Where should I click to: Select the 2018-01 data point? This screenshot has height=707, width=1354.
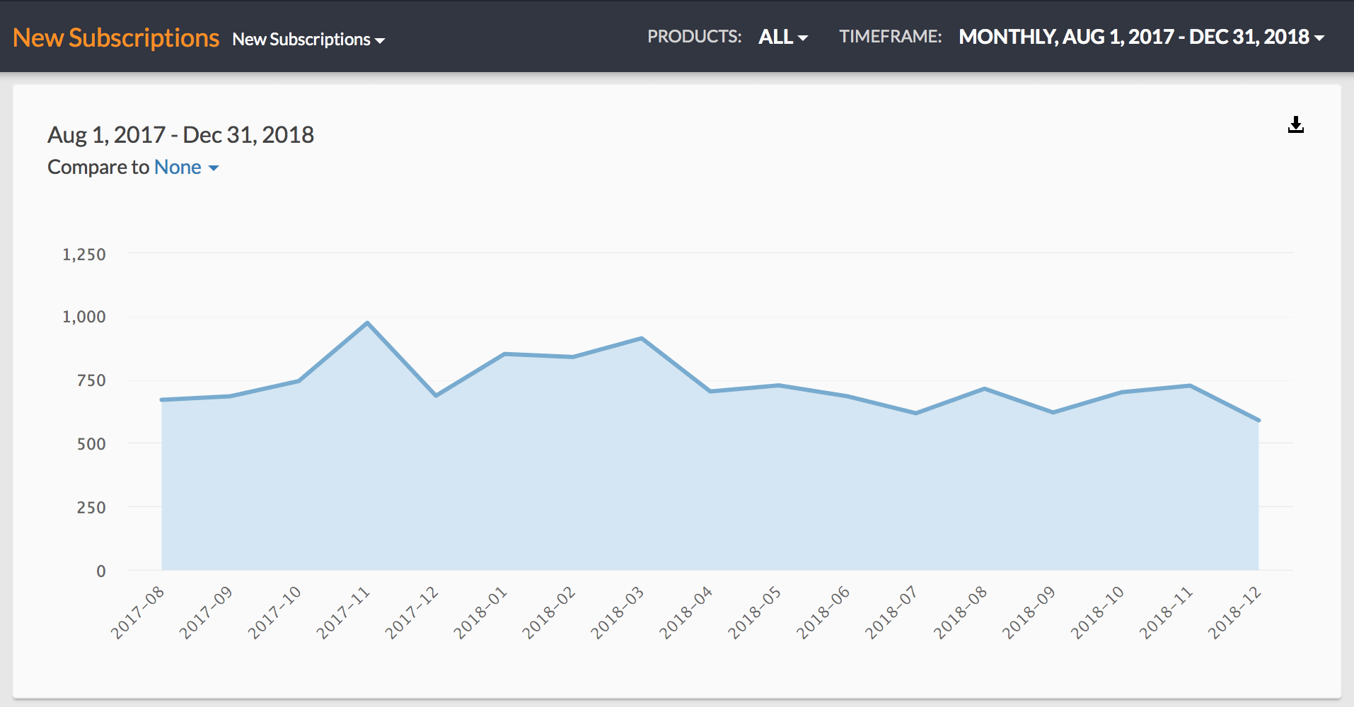[504, 353]
